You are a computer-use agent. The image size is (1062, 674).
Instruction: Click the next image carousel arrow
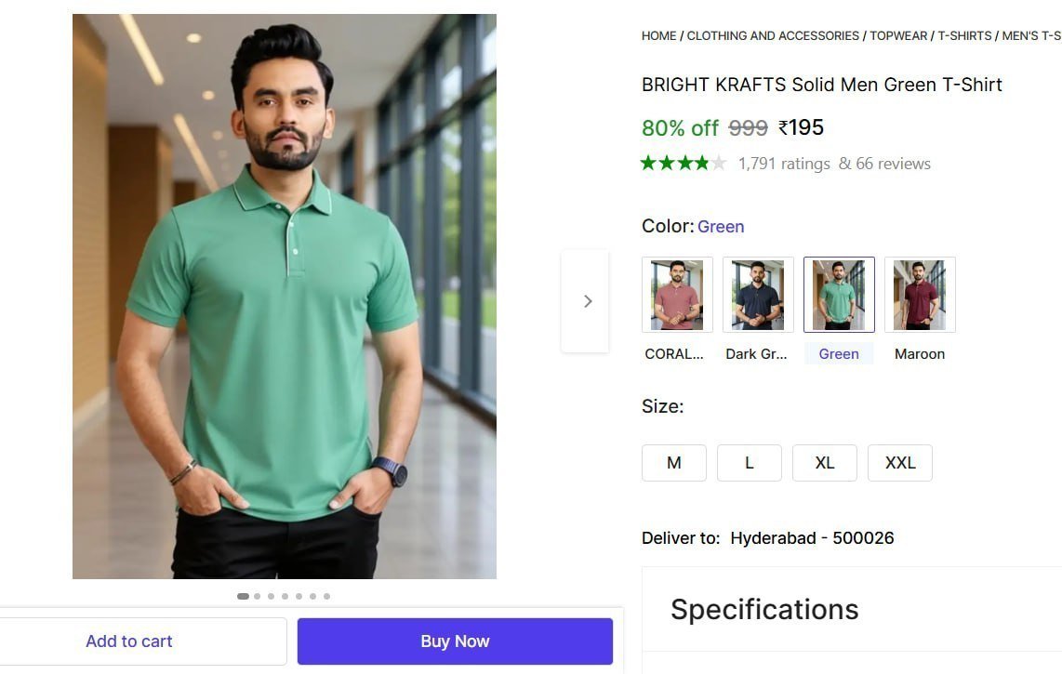[x=587, y=300]
